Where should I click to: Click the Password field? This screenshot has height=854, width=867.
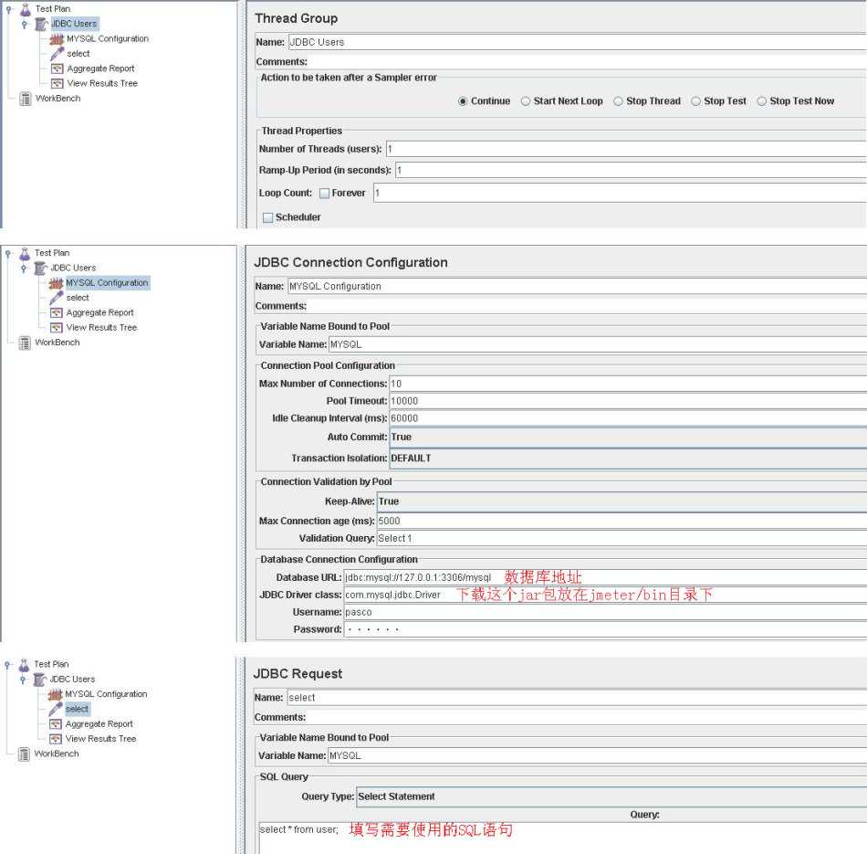pos(605,629)
